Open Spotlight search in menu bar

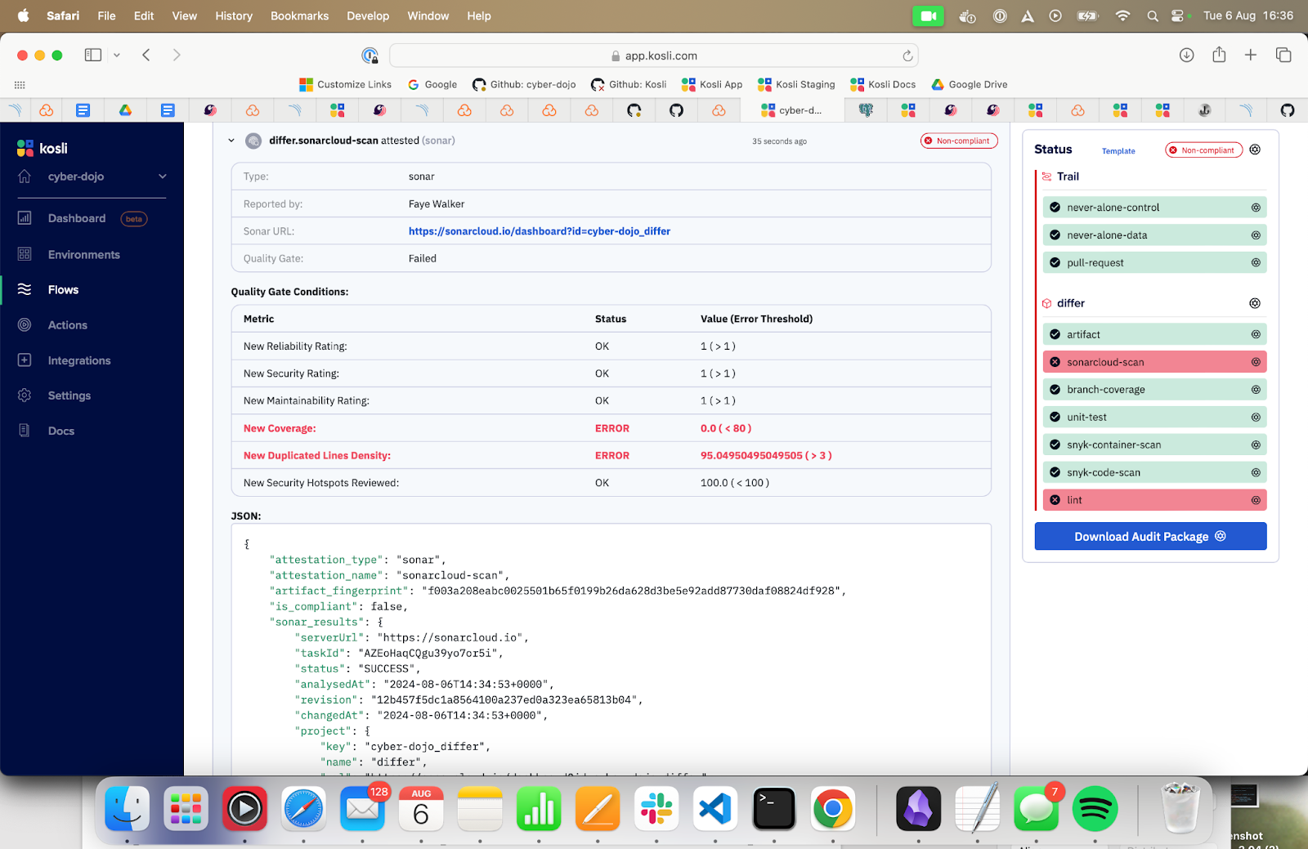(1153, 16)
